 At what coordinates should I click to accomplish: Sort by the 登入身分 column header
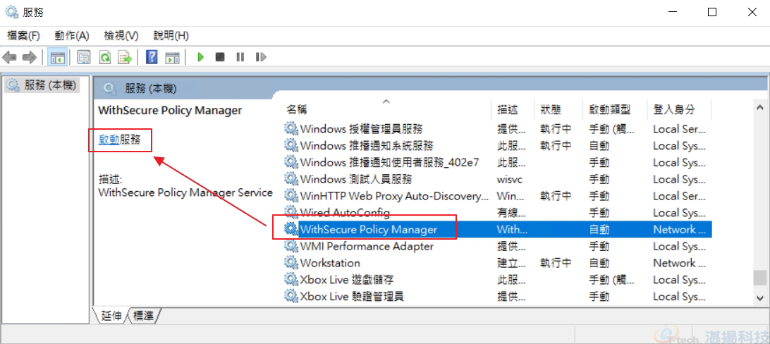679,109
